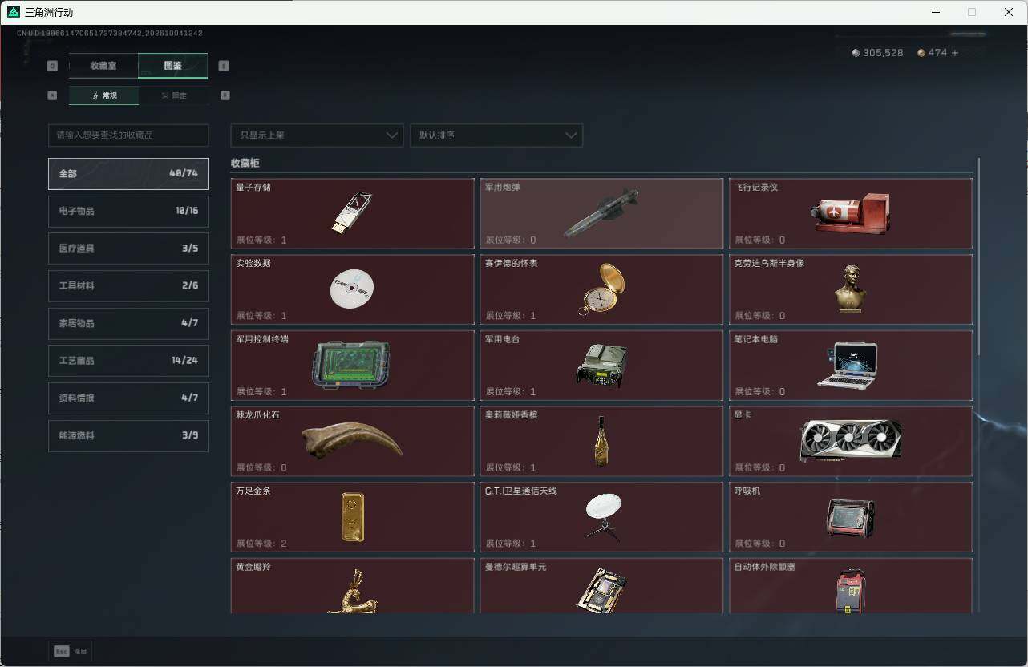
Task: Open the 军用控制终端 terminal icon
Action: [351, 365]
